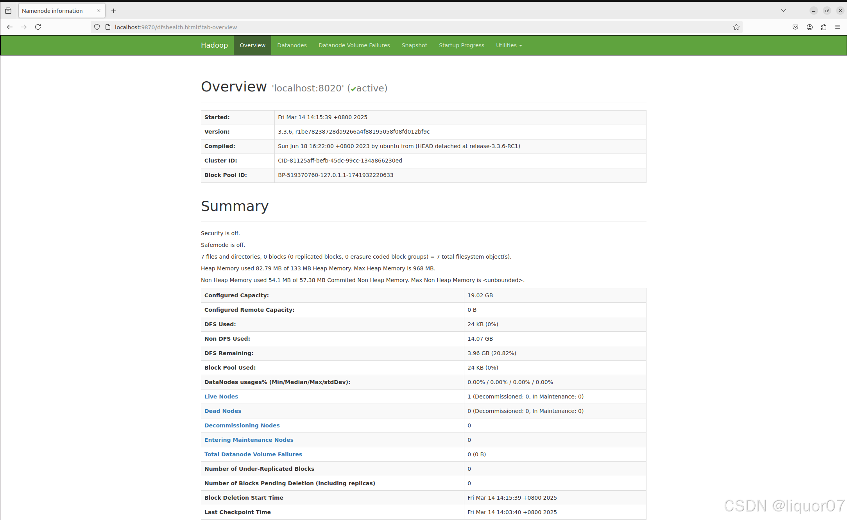
Task: Open the recent tabs view icon
Action: tap(8, 11)
